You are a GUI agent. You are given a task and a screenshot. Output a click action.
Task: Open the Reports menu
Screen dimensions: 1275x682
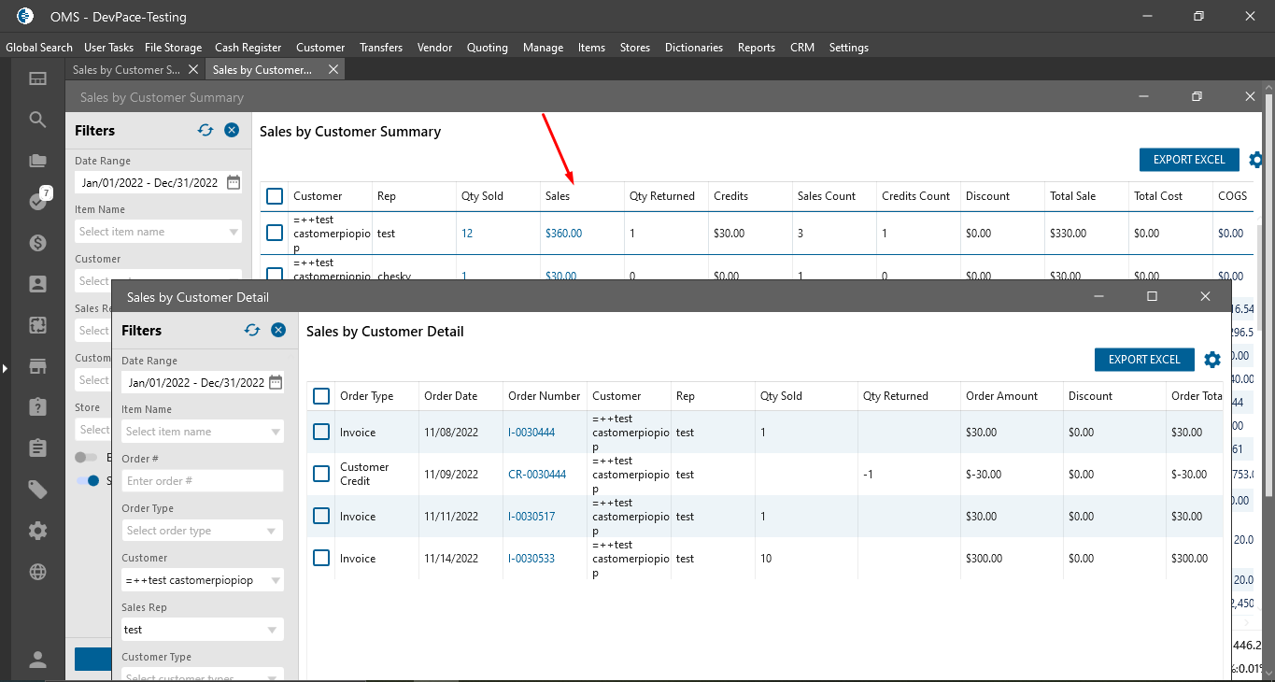[x=756, y=48]
